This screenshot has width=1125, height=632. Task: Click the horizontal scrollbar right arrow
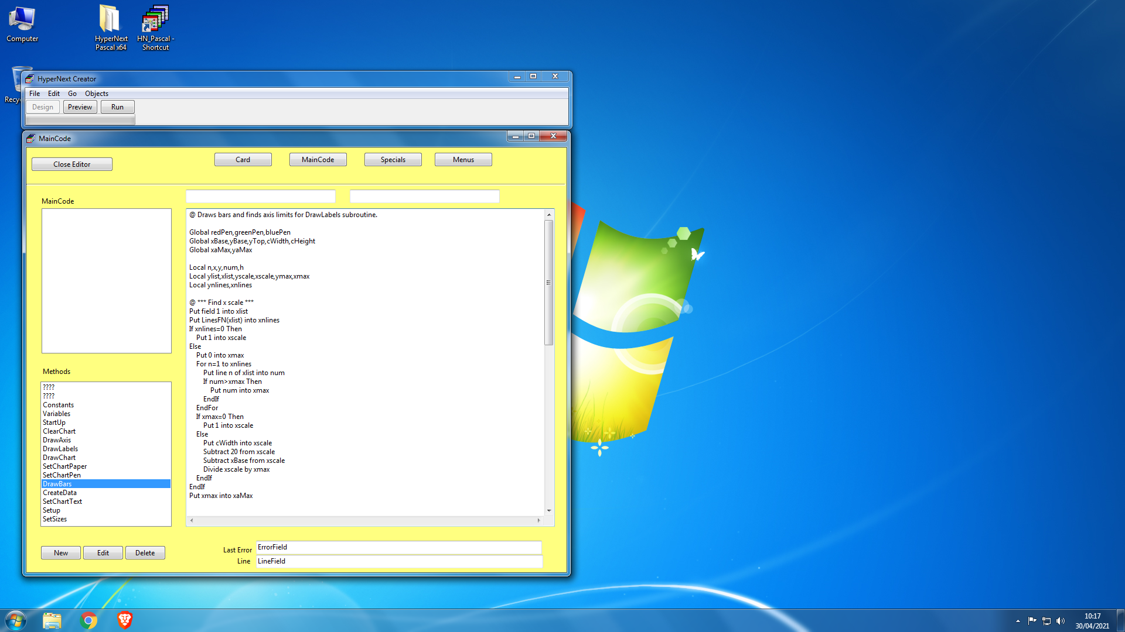click(538, 520)
